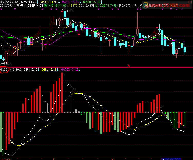The height and width of the screenshot is (160, 193).
Task: Click the down arrow next to MA60 value
Action: pos(101,2)
